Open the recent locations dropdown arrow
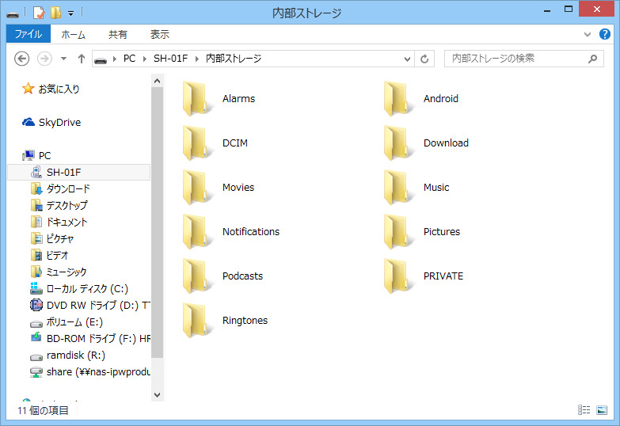 [63, 59]
